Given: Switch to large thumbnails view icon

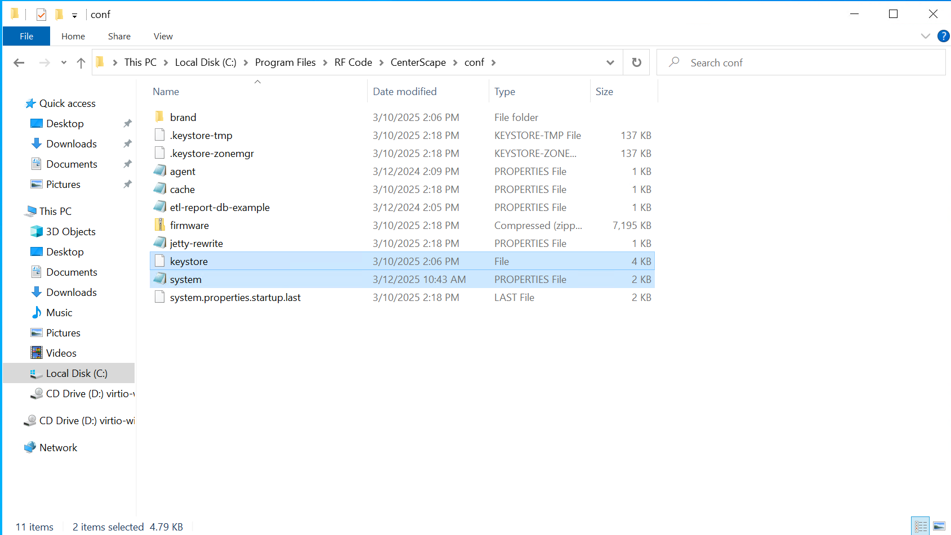Looking at the screenshot, I should coord(939,526).
